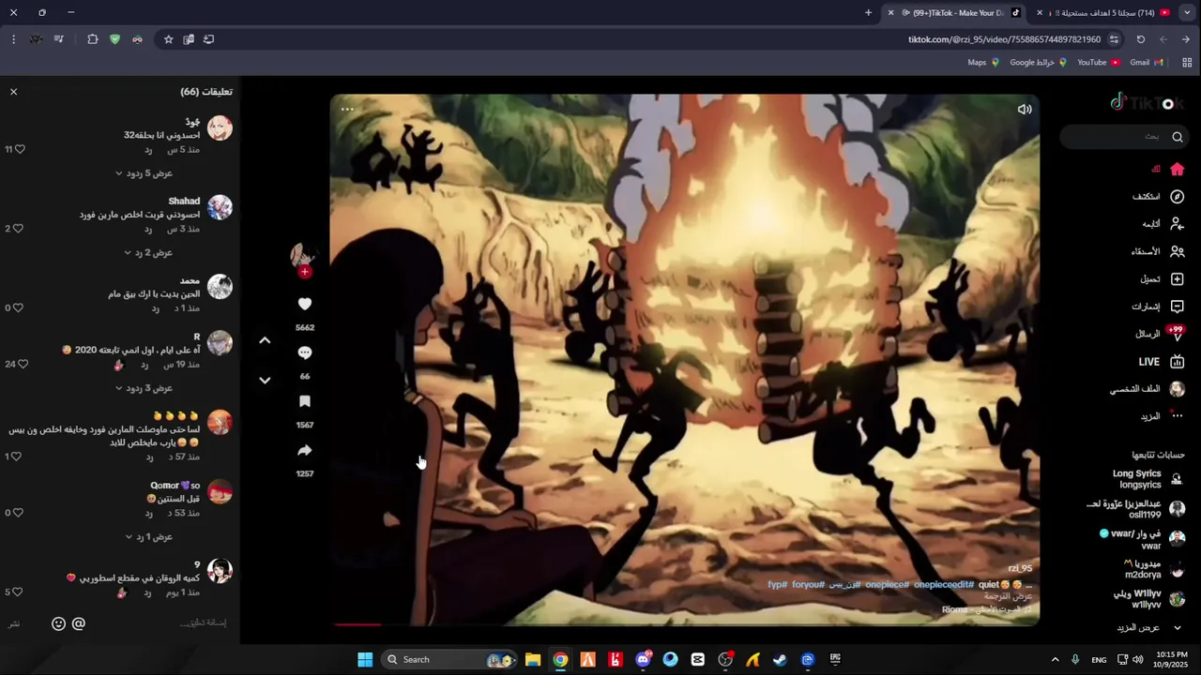Reply to Shahad's comment via 'رد'
1201x675 pixels.
click(148, 229)
